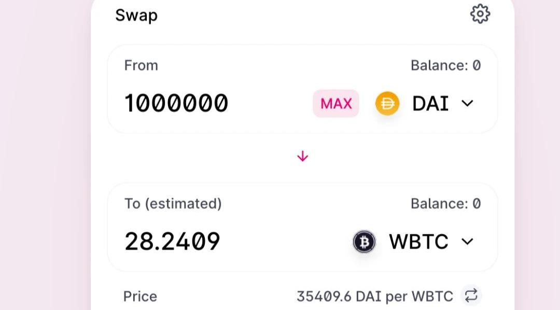Click the Balance: 0 text in To box

(x=445, y=204)
